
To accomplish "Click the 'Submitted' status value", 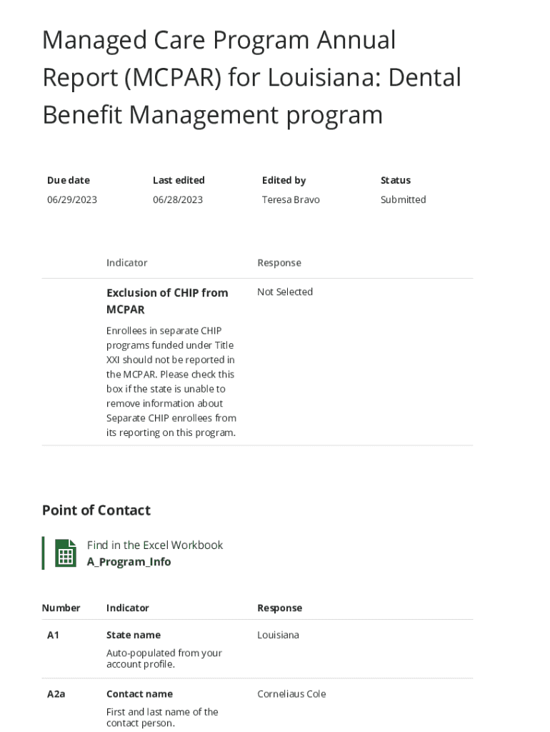I will pos(403,199).
